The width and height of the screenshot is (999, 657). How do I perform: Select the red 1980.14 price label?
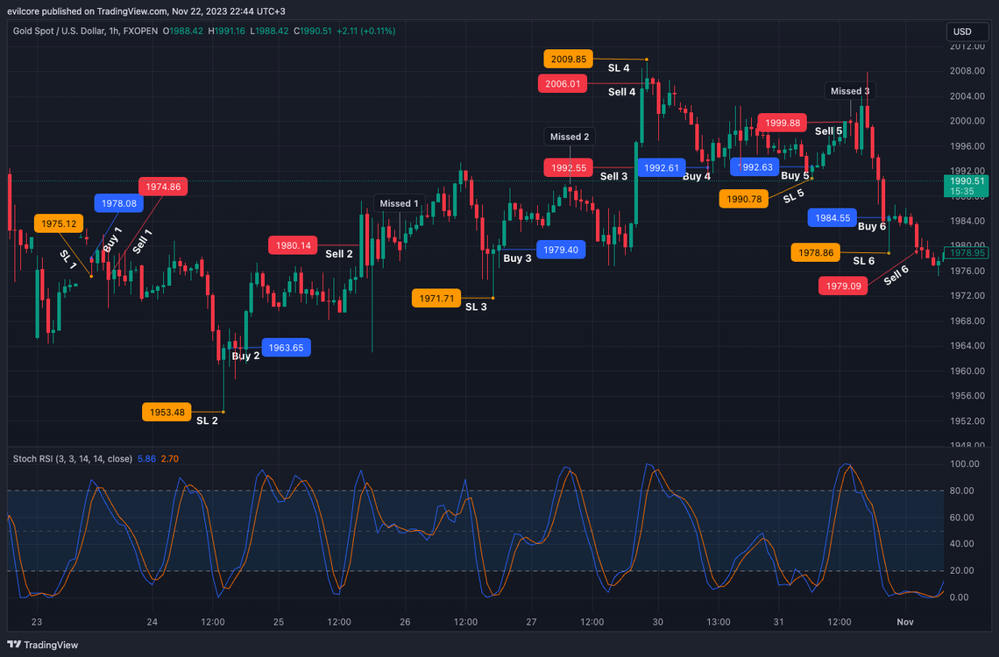click(x=293, y=245)
